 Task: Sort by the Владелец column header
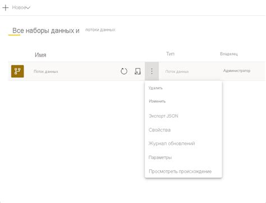(x=229, y=54)
